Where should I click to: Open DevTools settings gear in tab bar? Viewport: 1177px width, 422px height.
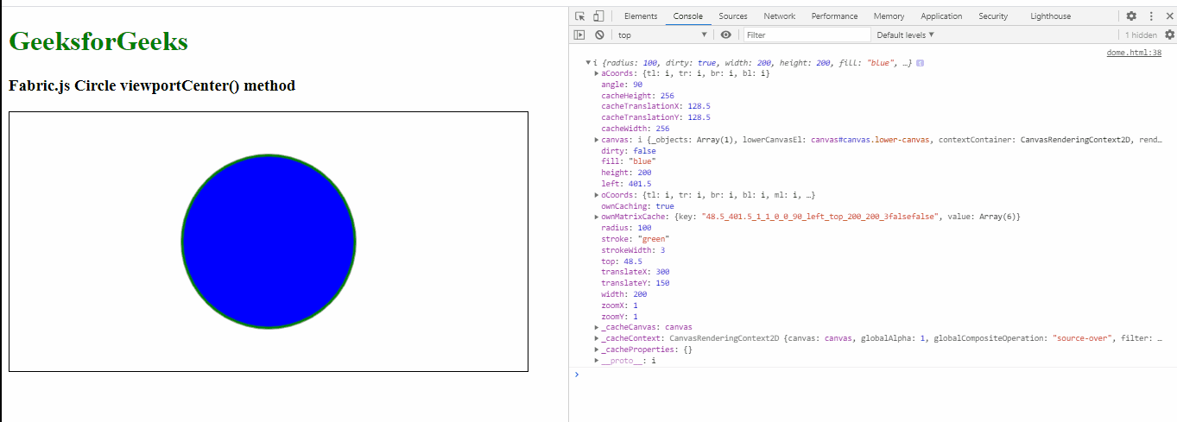(x=1131, y=16)
